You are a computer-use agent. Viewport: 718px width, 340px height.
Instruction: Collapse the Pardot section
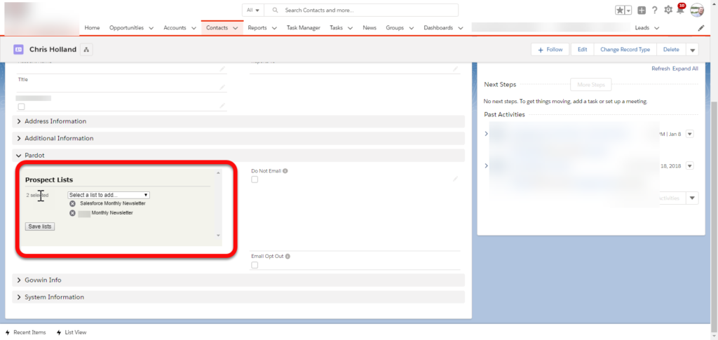click(x=34, y=155)
